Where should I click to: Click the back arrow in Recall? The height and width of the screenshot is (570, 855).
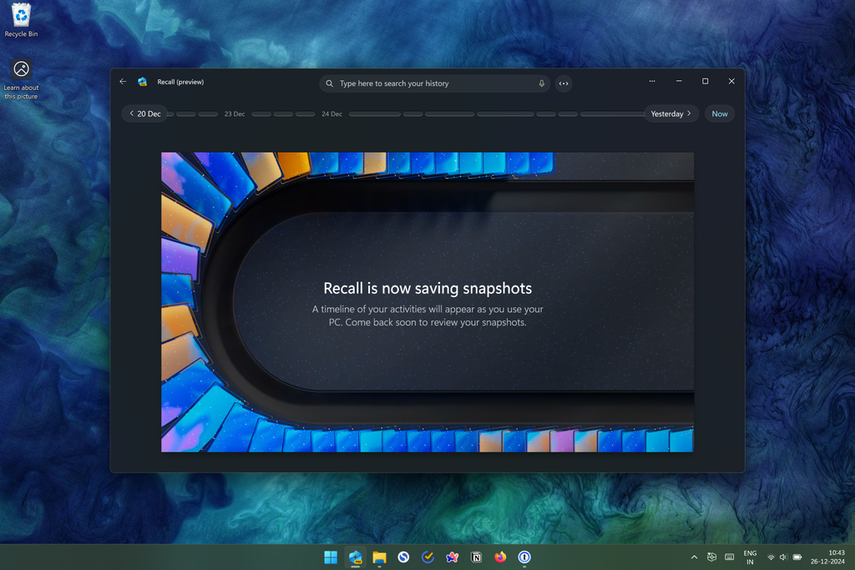pos(123,82)
